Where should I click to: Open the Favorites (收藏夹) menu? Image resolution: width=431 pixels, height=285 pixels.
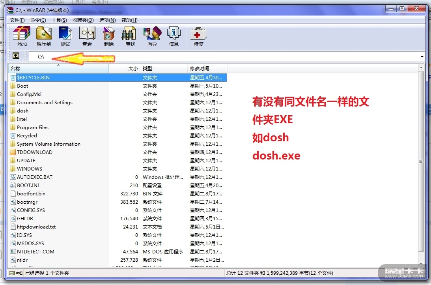[83, 20]
